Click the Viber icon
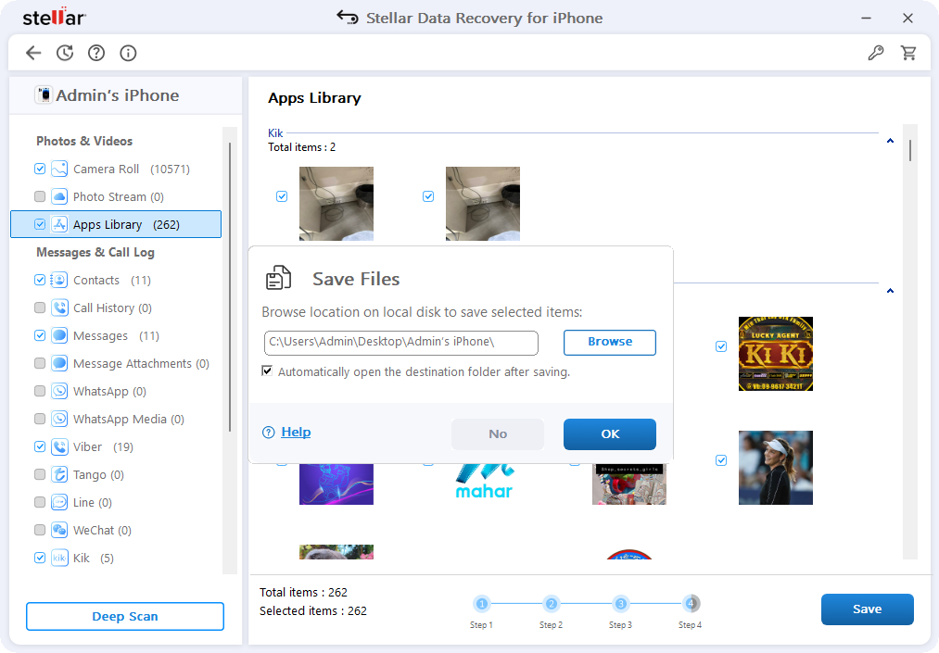 point(59,446)
